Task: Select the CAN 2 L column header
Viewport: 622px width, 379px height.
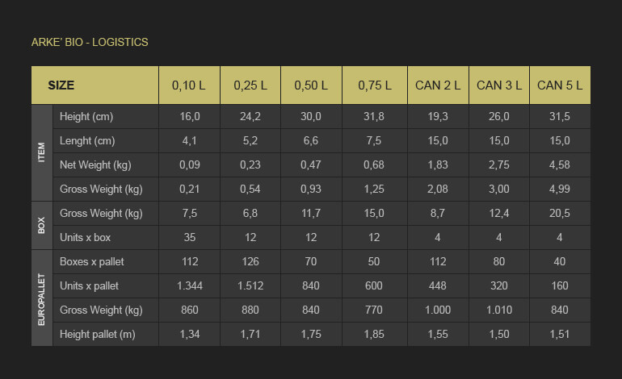Action: tap(438, 85)
